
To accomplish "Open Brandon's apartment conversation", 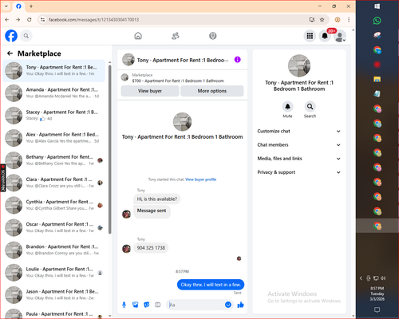I will pyautogui.click(x=54, y=250).
